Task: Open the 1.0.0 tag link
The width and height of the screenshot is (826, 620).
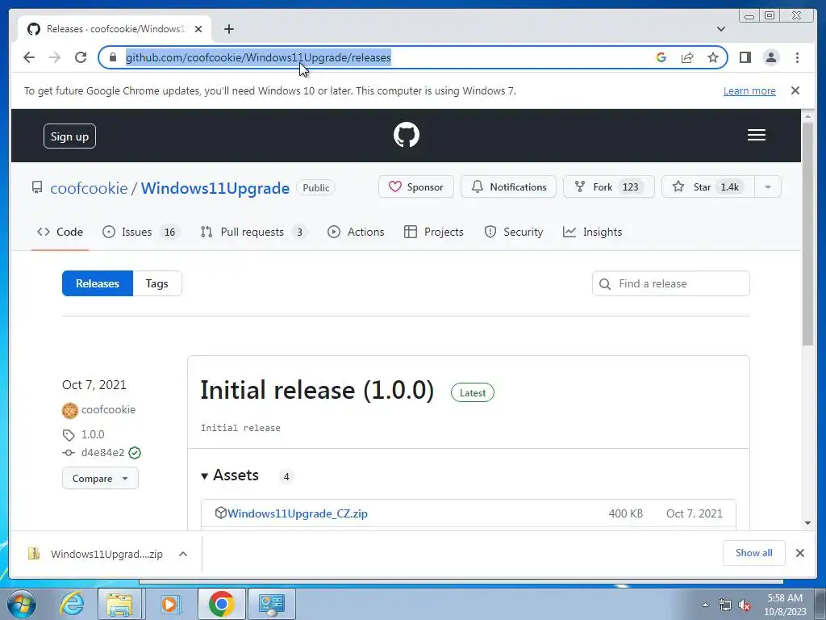Action: coord(93,434)
